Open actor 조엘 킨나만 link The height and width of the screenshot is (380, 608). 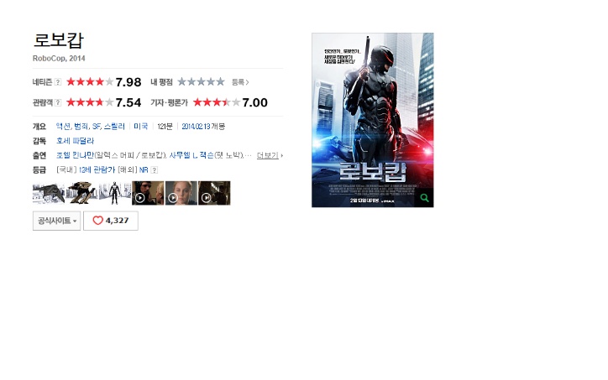[75, 155]
